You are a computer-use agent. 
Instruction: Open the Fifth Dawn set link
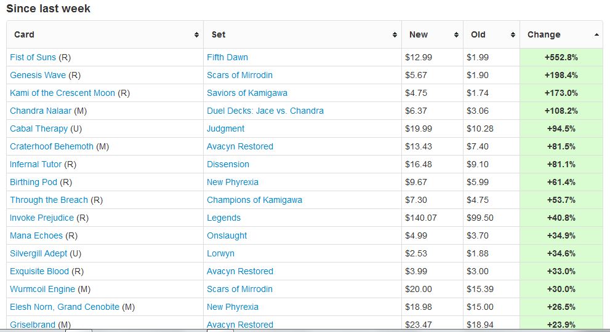coord(227,57)
